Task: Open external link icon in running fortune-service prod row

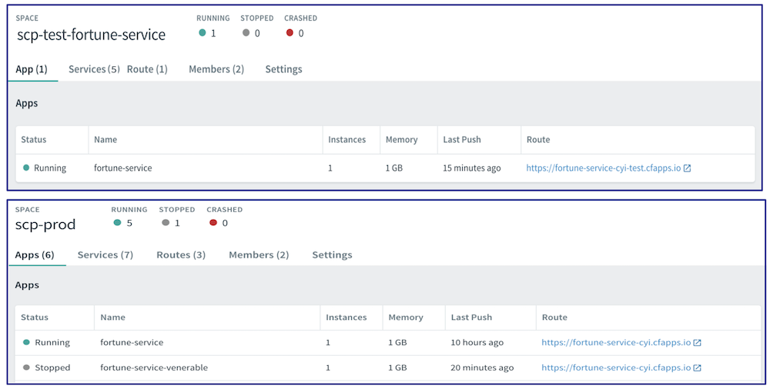Action: [x=698, y=342]
